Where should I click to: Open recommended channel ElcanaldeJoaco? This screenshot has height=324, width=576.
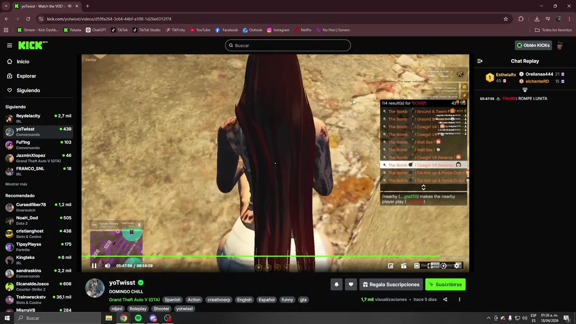[x=38, y=286]
